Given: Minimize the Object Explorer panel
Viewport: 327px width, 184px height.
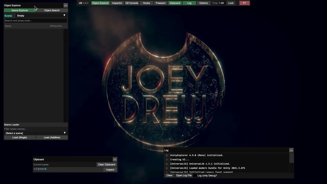Looking at the screenshot, I should click(66, 5).
